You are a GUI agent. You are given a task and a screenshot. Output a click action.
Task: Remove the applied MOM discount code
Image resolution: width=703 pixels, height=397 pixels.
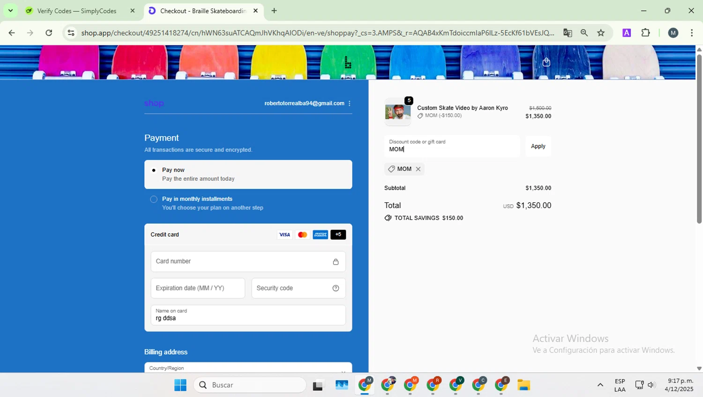click(418, 169)
